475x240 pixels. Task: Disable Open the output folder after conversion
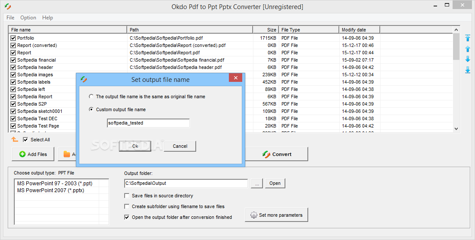click(127, 217)
